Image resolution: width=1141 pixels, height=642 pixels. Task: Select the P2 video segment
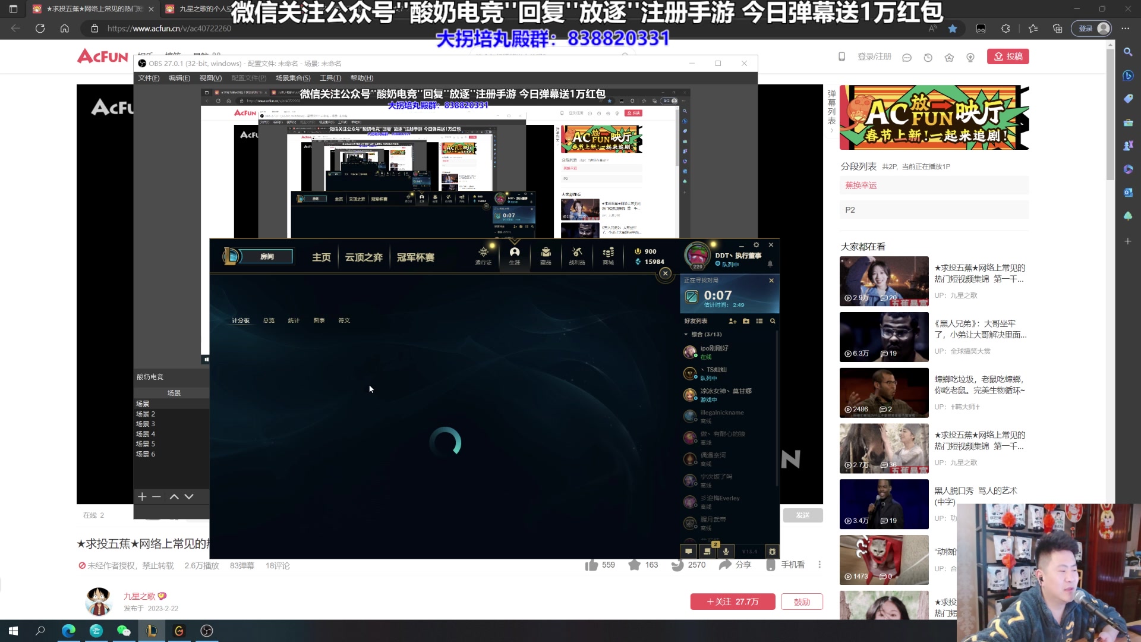click(x=934, y=210)
